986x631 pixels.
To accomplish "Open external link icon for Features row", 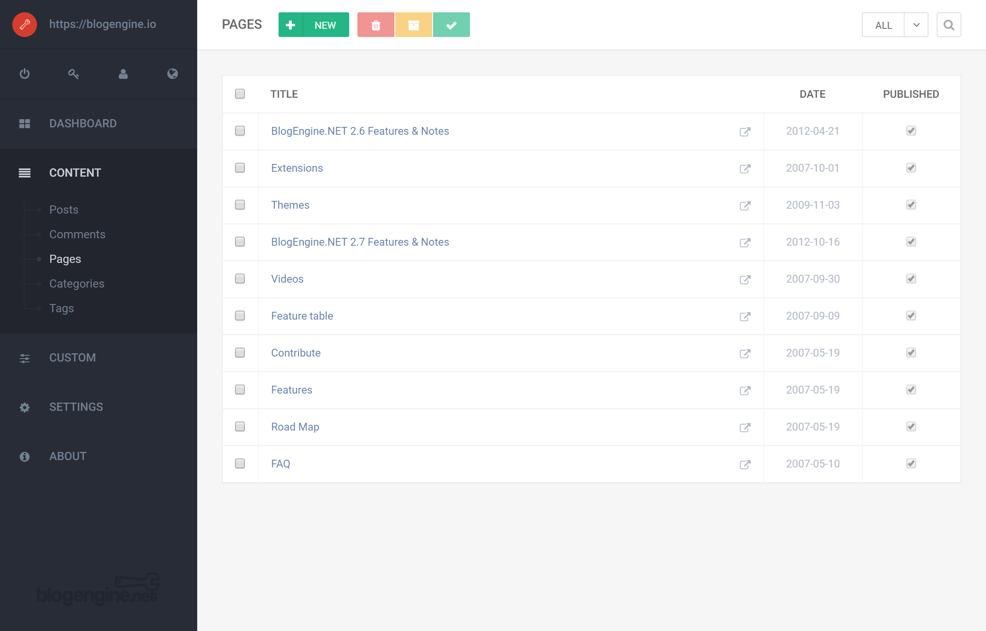I will coord(745,390).
